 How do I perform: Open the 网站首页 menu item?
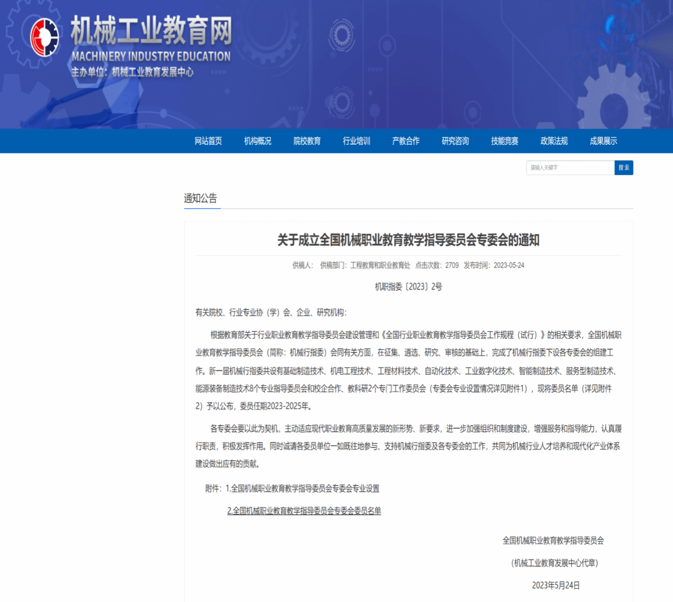208,141
